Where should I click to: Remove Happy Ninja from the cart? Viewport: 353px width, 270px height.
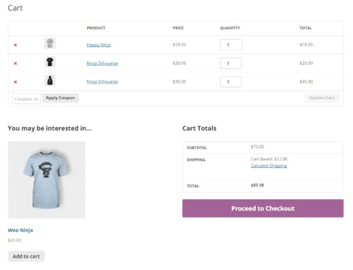[x=15, y=45]
